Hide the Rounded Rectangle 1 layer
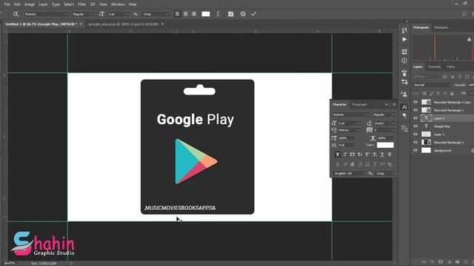 [415, 143]
